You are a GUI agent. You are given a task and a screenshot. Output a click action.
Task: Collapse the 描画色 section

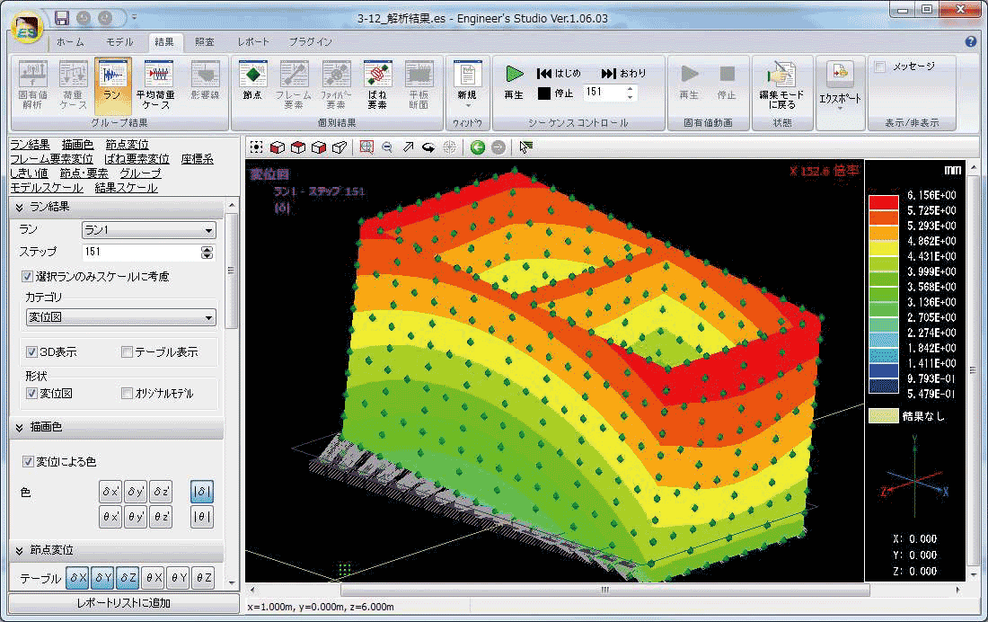click(19, 428)
